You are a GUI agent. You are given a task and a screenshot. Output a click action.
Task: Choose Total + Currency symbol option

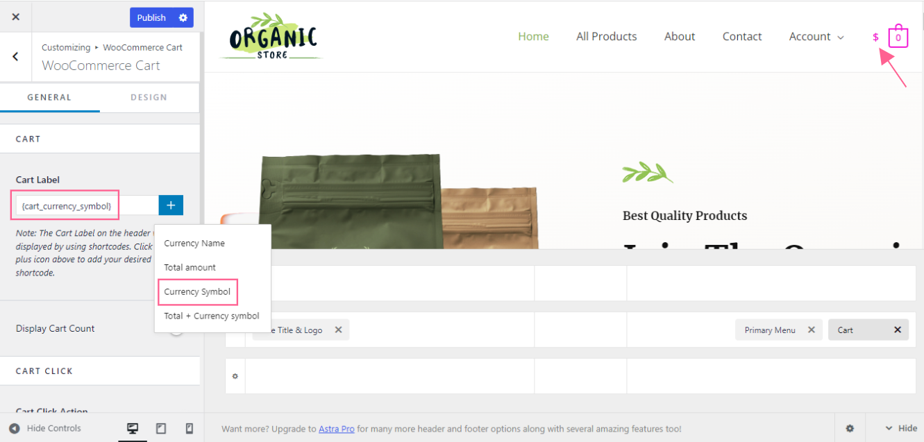tap(212, 316)
